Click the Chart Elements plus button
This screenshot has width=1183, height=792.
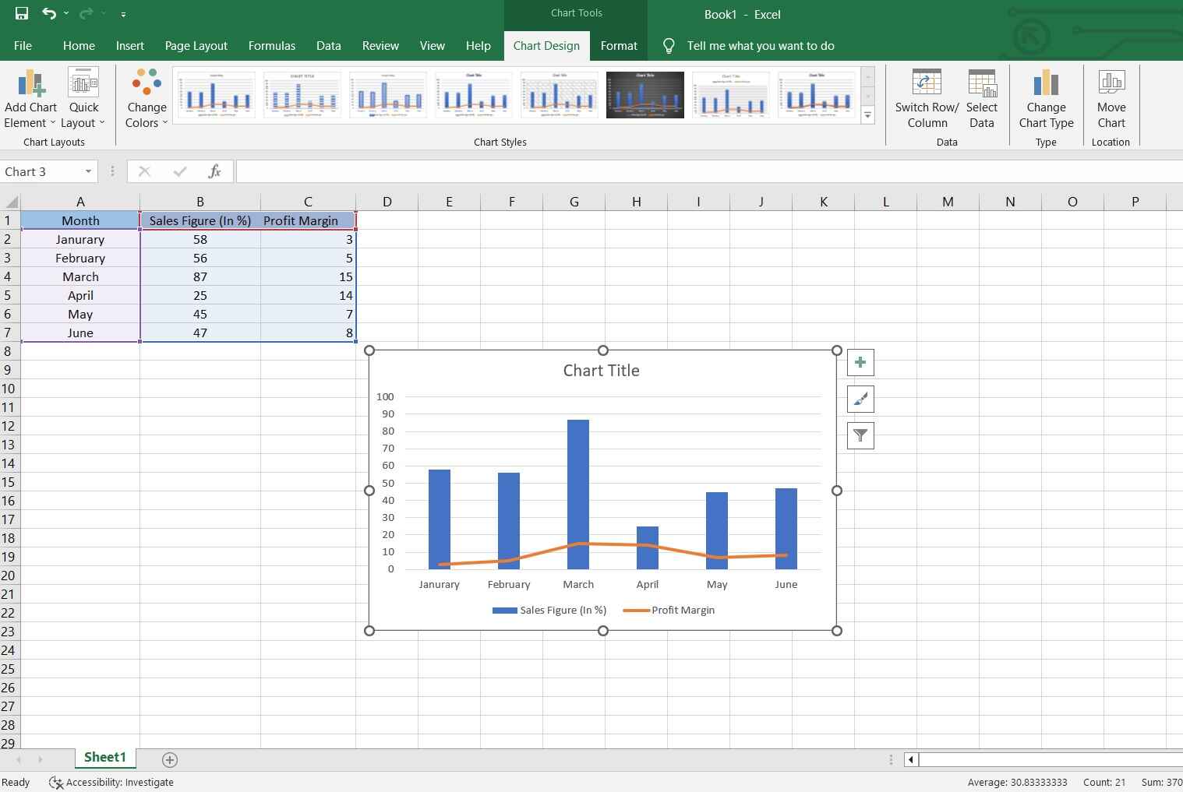click(860, 362)
